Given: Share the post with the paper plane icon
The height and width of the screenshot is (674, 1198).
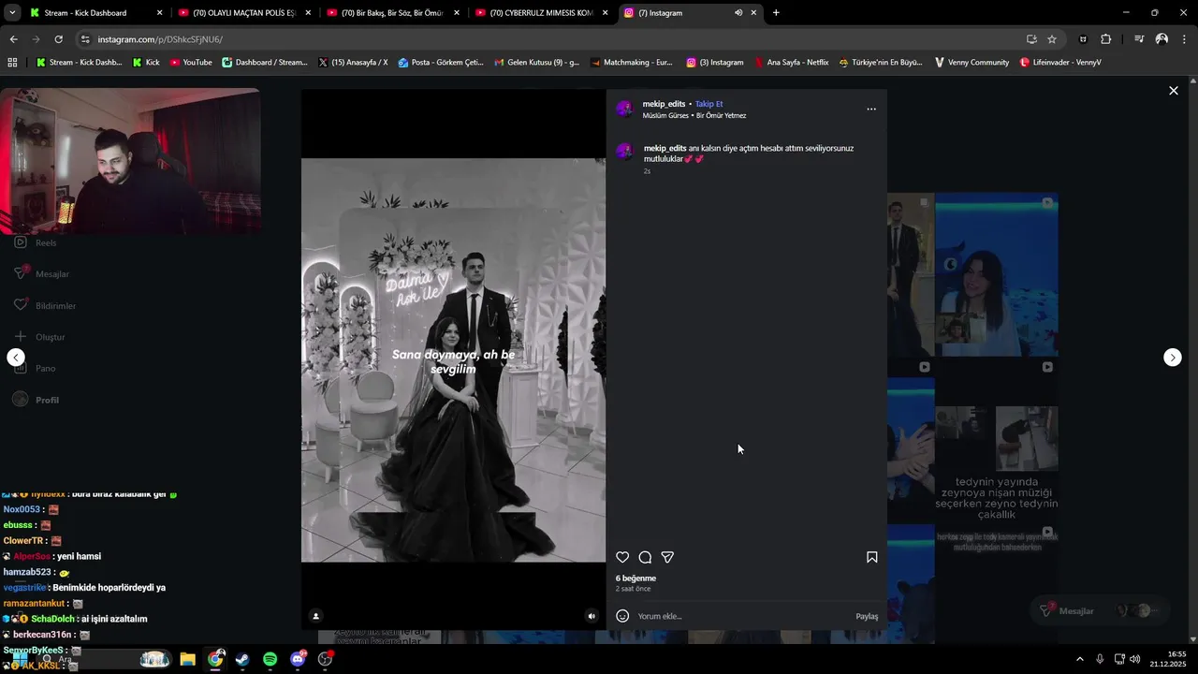Looking at the screenshot, I should click(667, 557).
